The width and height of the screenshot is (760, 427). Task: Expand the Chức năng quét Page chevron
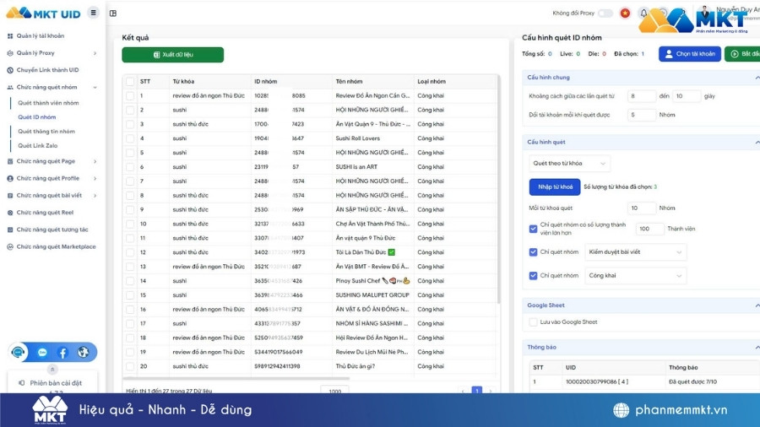(x=95, y=162)
